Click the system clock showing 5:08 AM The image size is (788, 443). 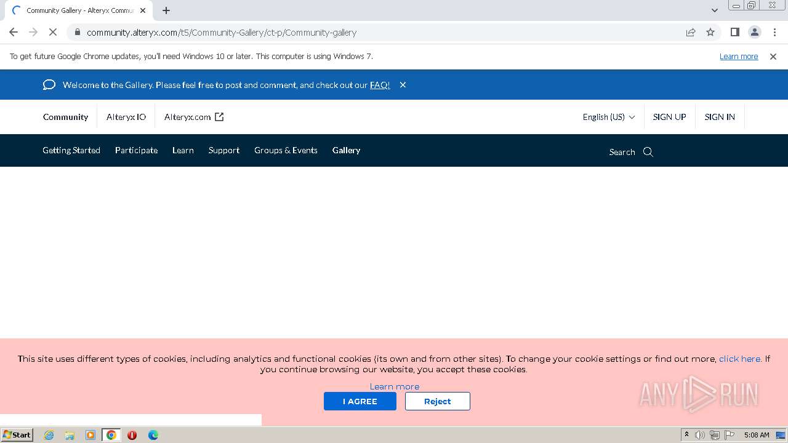[757, 435]
